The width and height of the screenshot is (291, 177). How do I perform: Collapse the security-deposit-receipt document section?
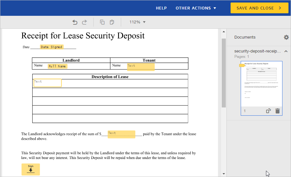pyautogui.click(x=286, y=51)
